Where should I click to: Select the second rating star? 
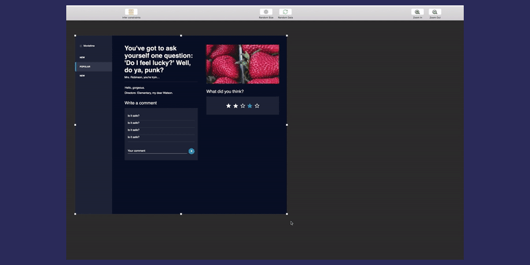pyautogui.click(x=236, y=105)
